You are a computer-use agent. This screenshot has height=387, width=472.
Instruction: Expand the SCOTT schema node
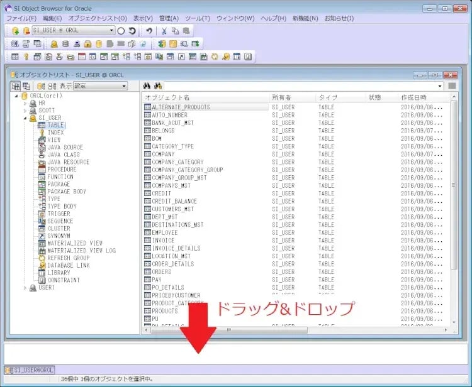25,111
